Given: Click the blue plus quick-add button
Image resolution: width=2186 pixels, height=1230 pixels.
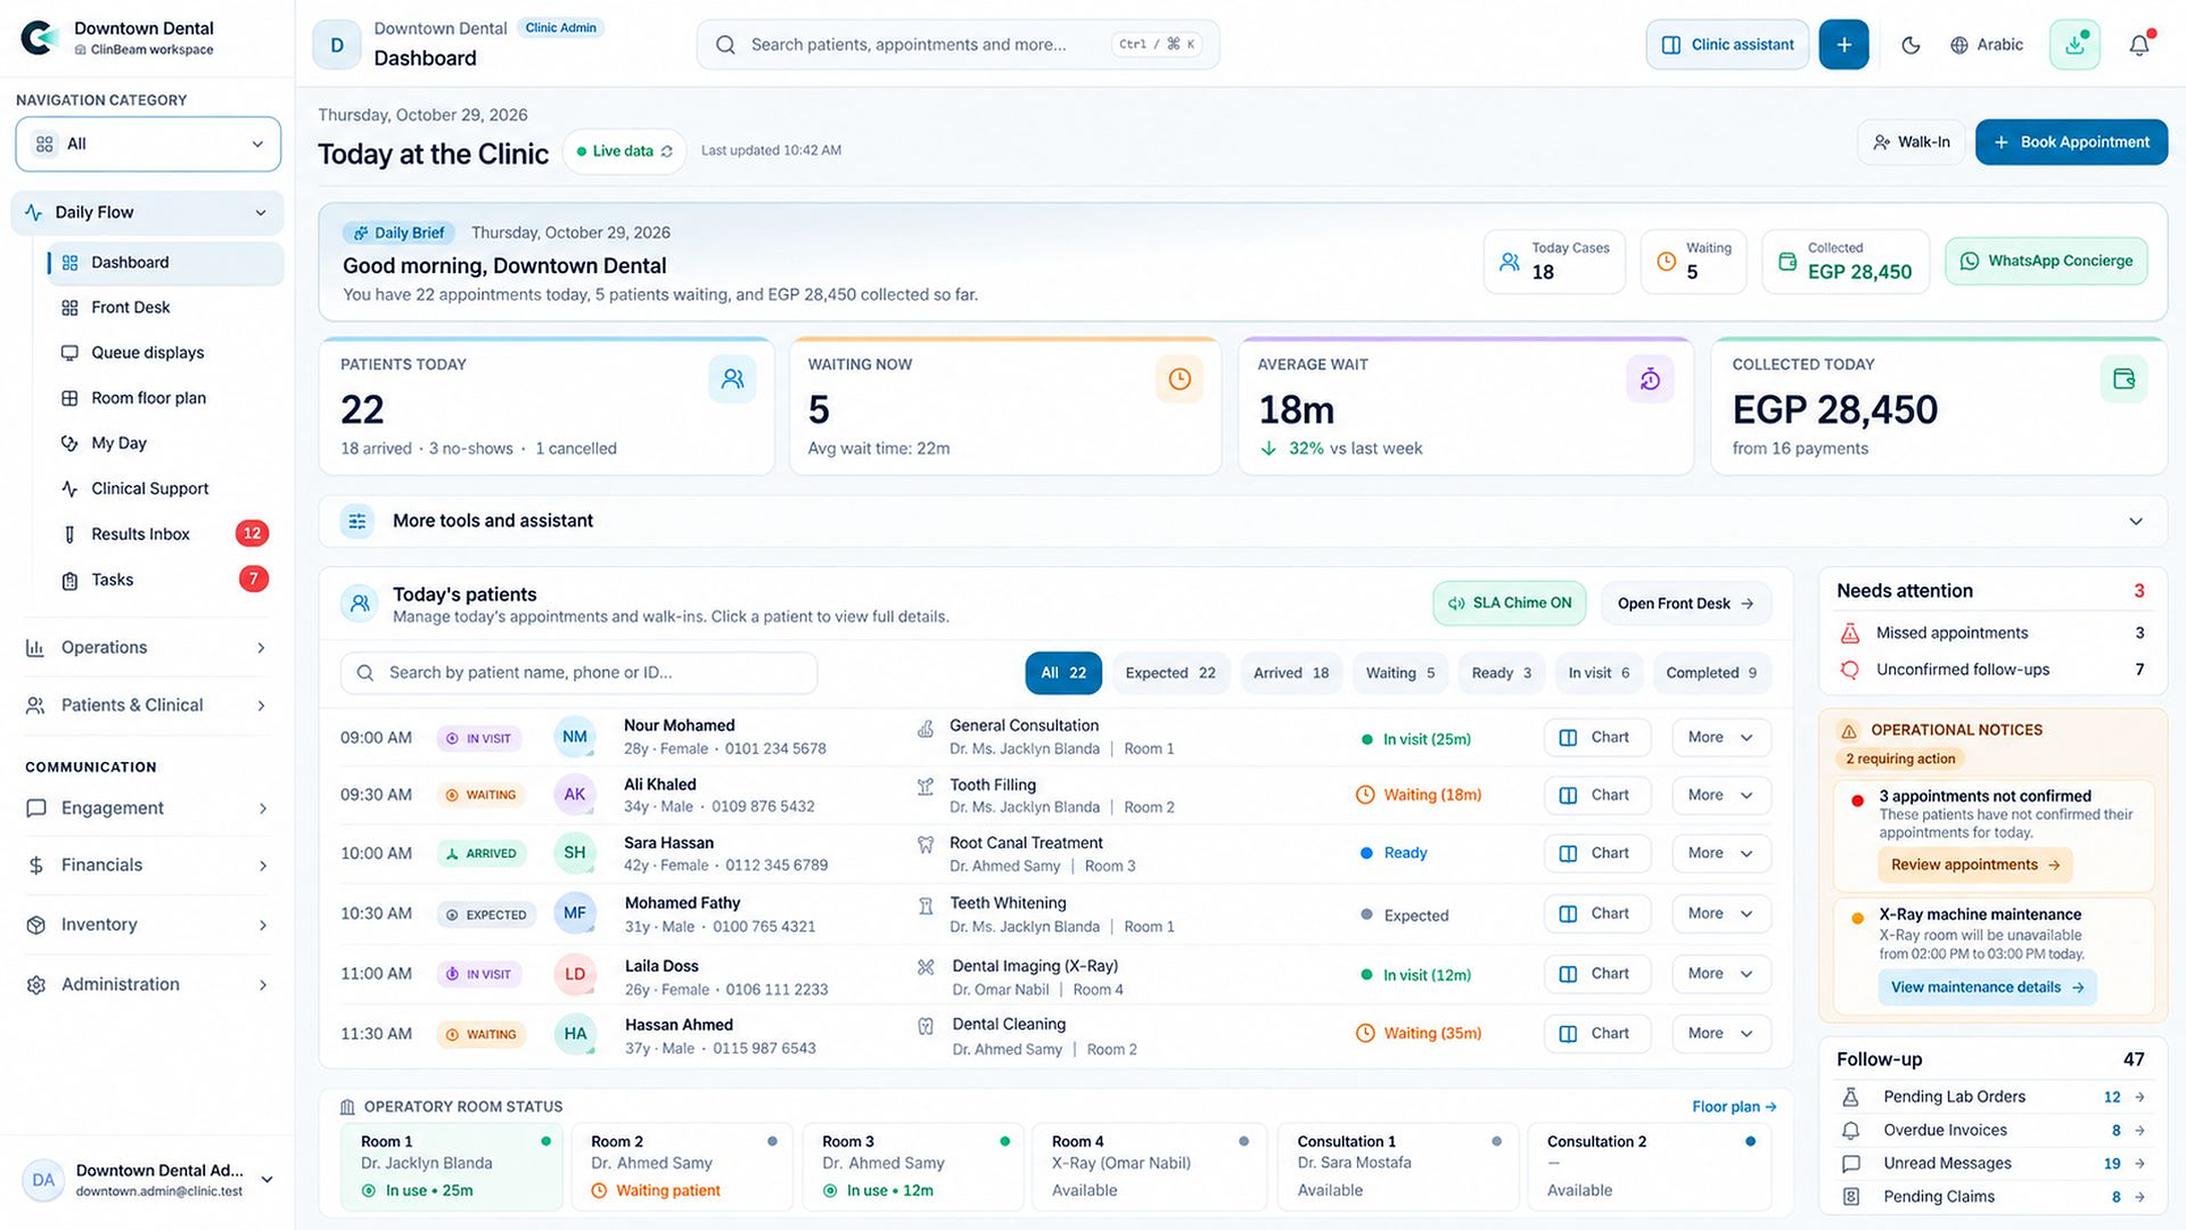Looking at the screenshot, I should pos(1844,44).
